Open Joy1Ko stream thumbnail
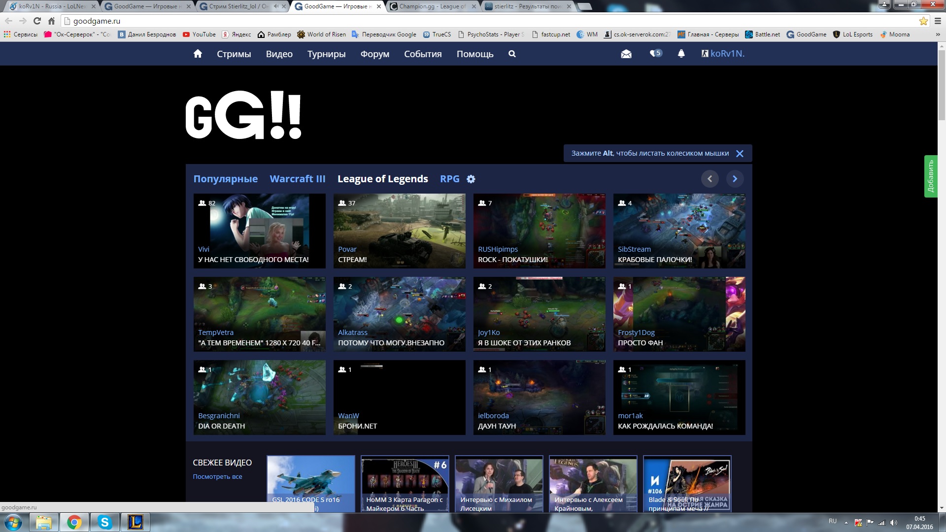946x532 pixels. [539, 314]
